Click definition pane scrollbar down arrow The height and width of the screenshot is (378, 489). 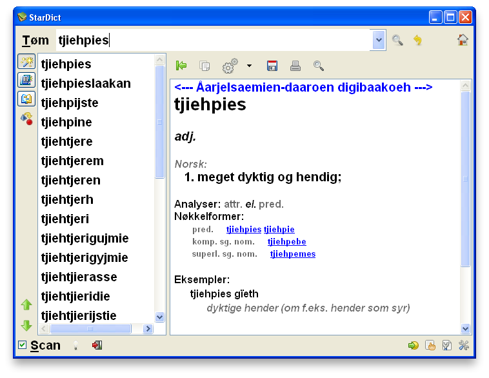(x=465, y=328)
